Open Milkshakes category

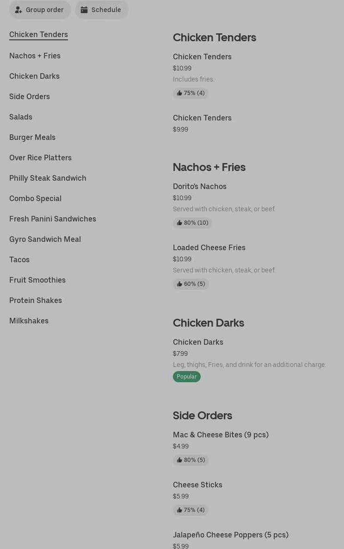click(29, 321)
